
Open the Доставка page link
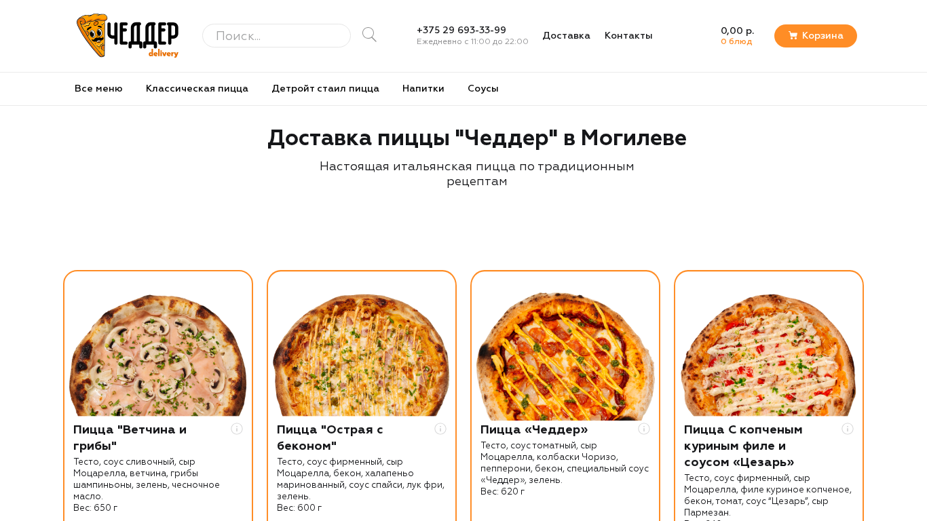pos(566,36)
